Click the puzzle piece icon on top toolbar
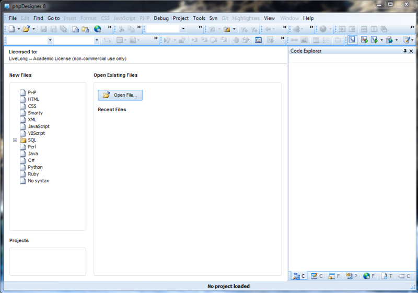 (296, 29)
